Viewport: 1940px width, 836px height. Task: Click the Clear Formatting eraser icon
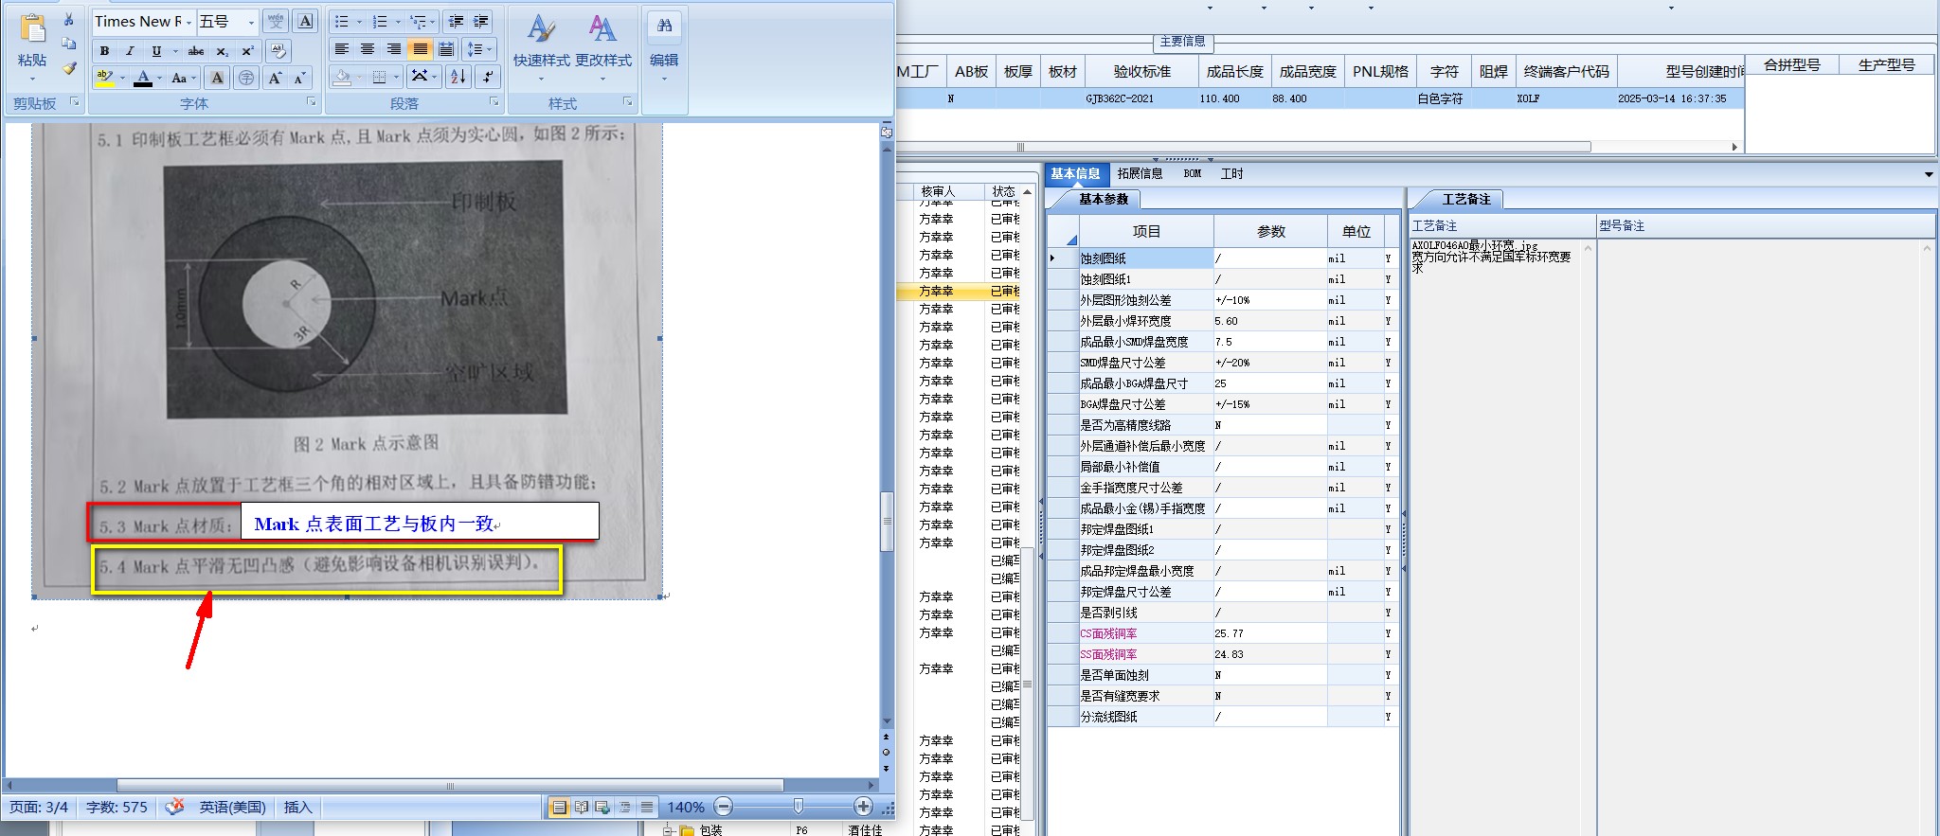pos(278,50)
